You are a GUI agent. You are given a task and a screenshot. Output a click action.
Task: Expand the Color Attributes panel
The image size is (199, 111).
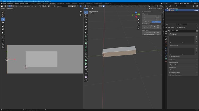coord(174,62)
